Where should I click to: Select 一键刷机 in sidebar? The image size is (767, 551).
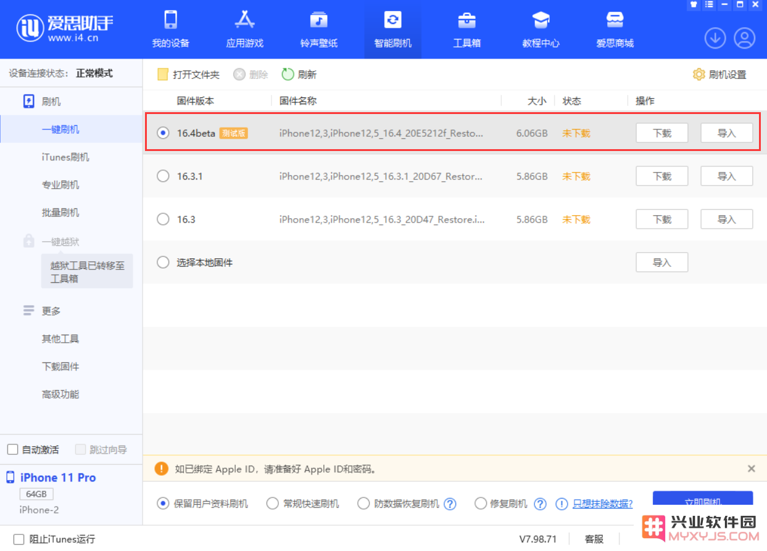click(x=71, y=129)
